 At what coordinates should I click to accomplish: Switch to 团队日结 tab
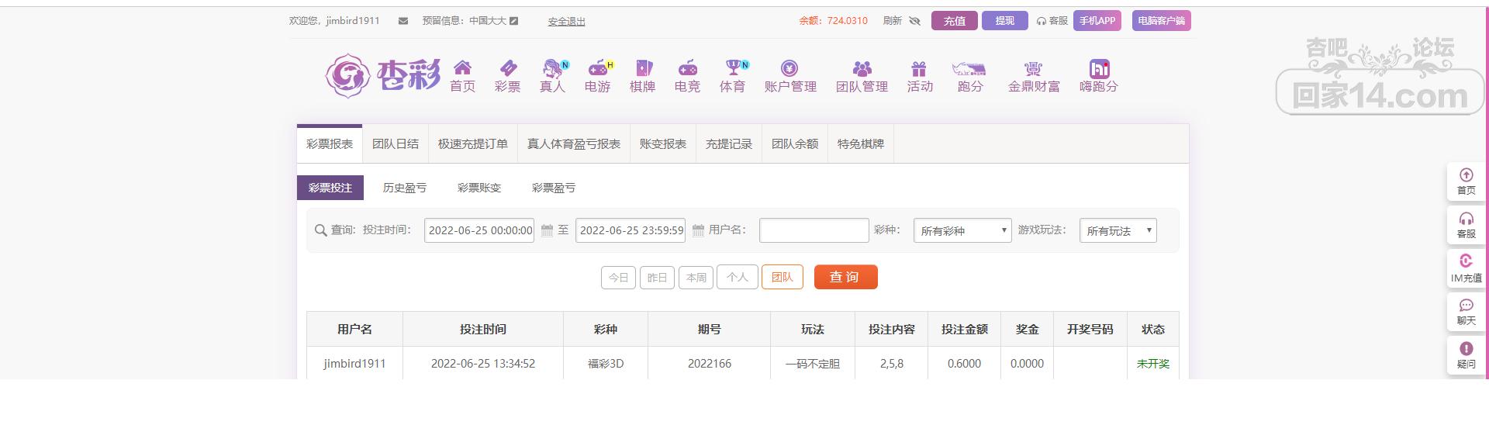pos(396,144)
